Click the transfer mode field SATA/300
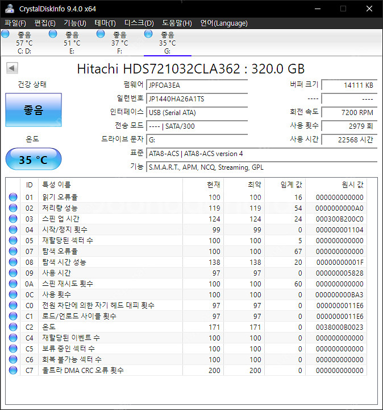This screenshot has height=410, width=383. 197,126
